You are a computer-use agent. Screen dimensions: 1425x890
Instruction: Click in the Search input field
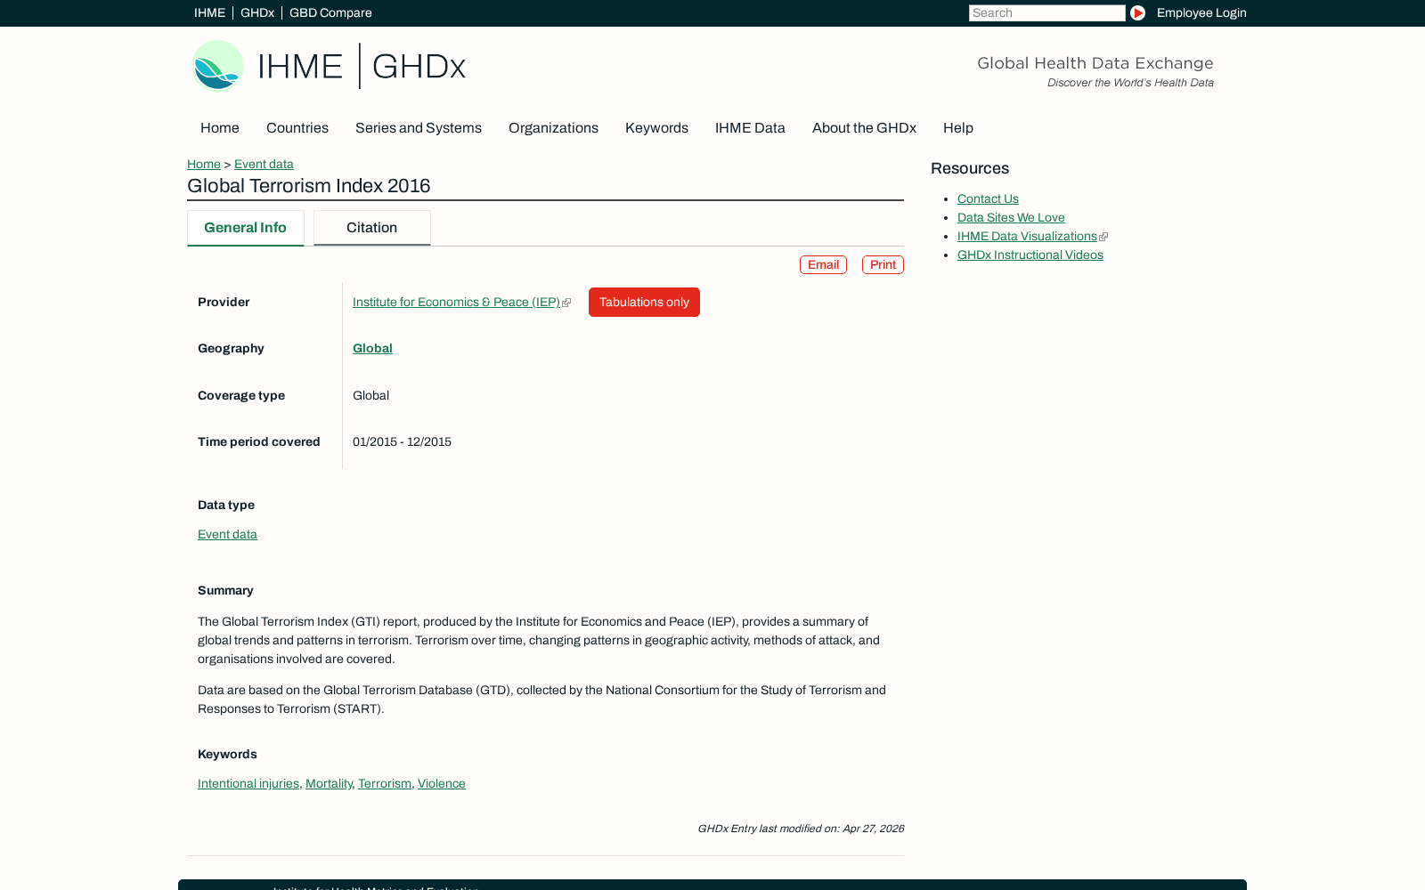[x=1047, y=12]
